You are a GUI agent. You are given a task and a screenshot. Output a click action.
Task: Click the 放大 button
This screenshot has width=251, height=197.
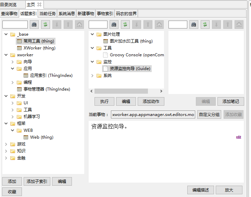click(x=229, y=190)
